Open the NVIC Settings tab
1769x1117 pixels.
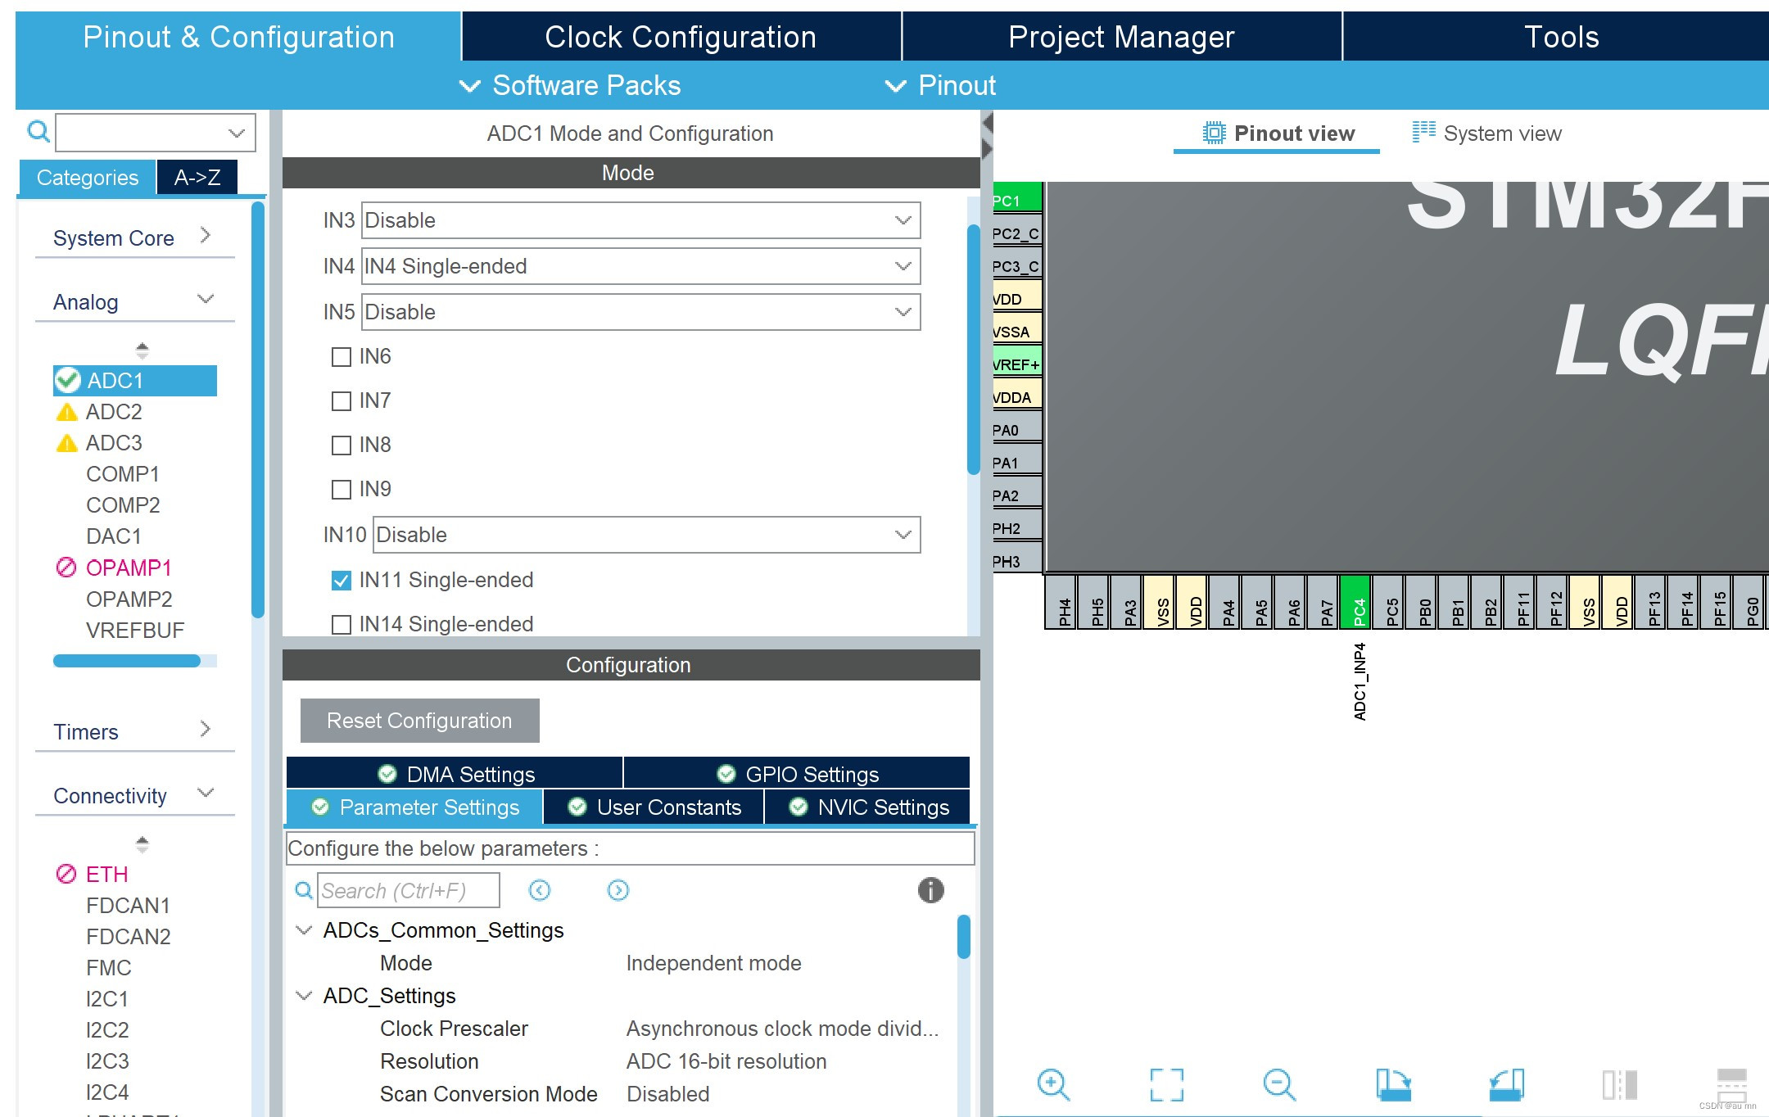pos(869,807)
